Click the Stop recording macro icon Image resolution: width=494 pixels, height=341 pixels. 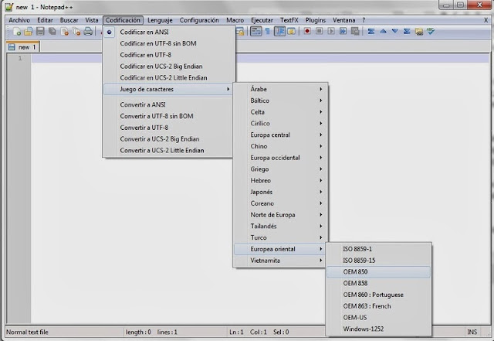click(319, 31)
